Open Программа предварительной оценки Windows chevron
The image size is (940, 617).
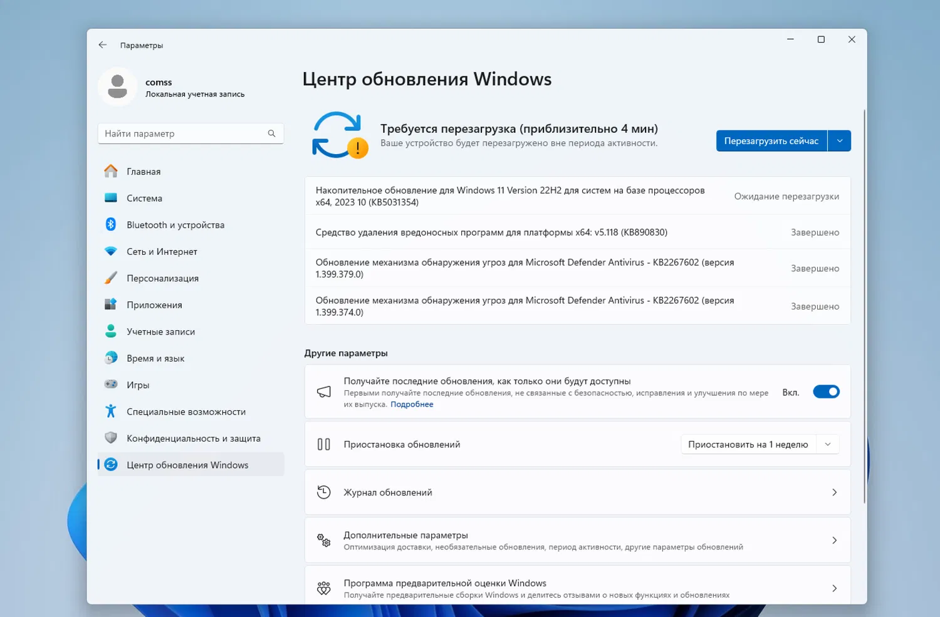[834, 588]
